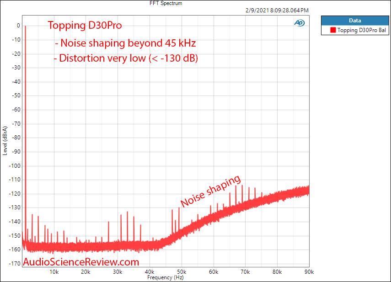Click the Noise shaping beyond 45 kHz annotation
Viewport: 391px width, 282px height.
(125, 43)
